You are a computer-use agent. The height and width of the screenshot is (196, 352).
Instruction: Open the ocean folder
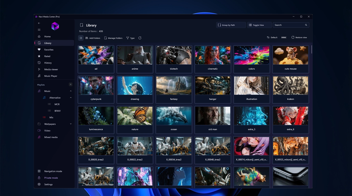pyautogui.click(x=174, y=120)
